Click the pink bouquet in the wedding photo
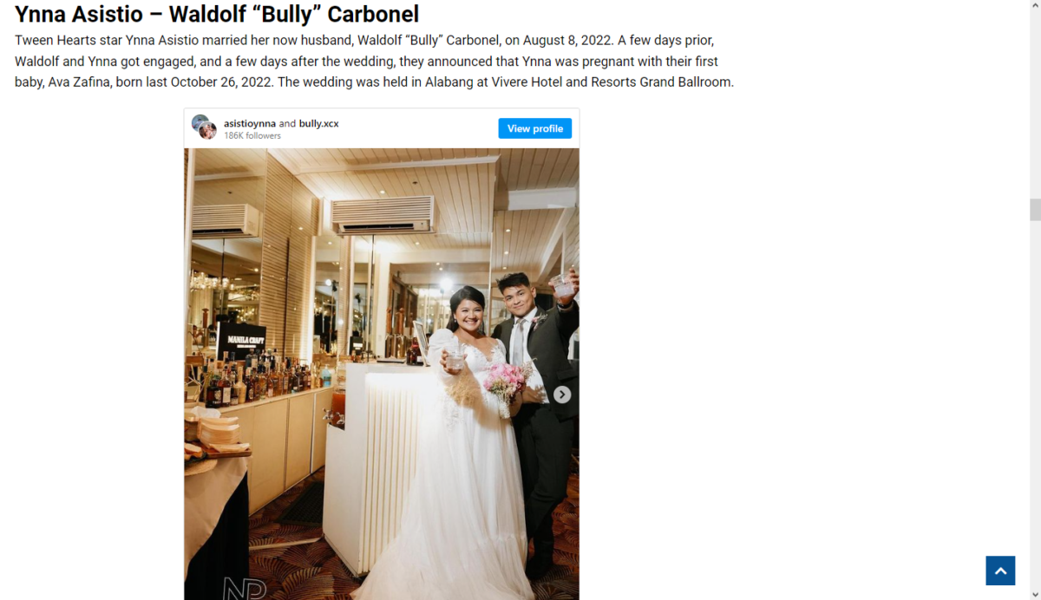 (x=508, y=382)
